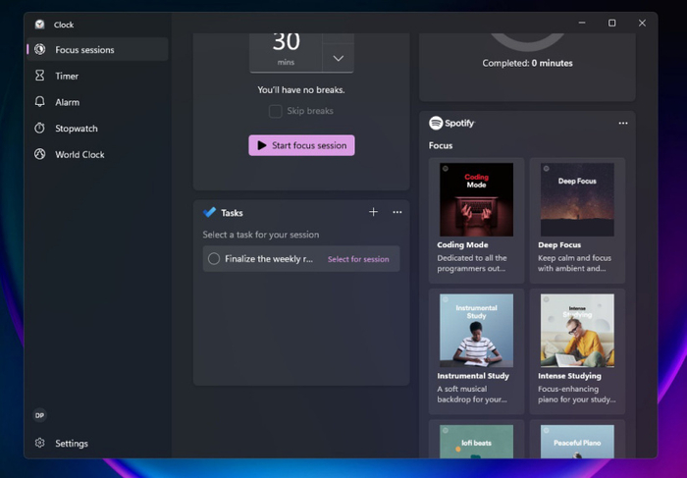Screen dimensions: 687x478
Task: Open the Coding Mode playlist thumbnail
Action: point(476,200)
